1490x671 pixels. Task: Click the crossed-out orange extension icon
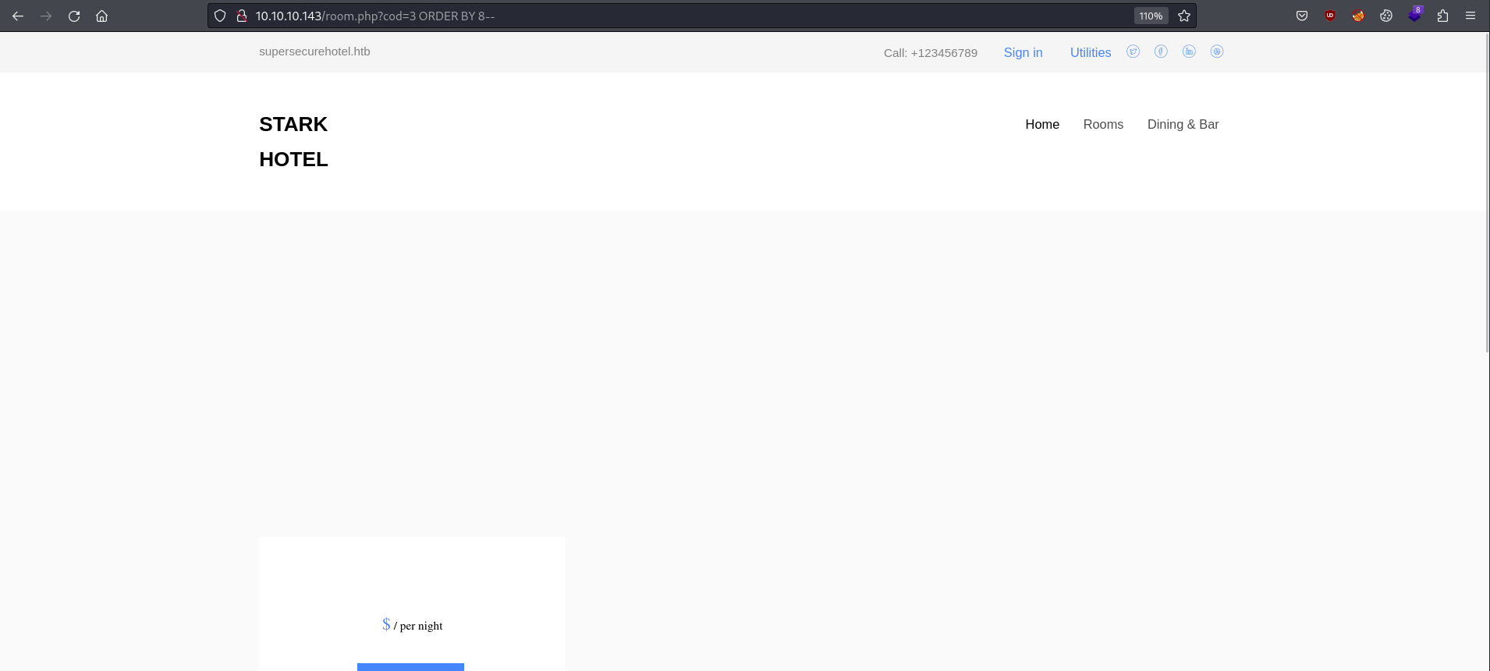(1358, 16)
